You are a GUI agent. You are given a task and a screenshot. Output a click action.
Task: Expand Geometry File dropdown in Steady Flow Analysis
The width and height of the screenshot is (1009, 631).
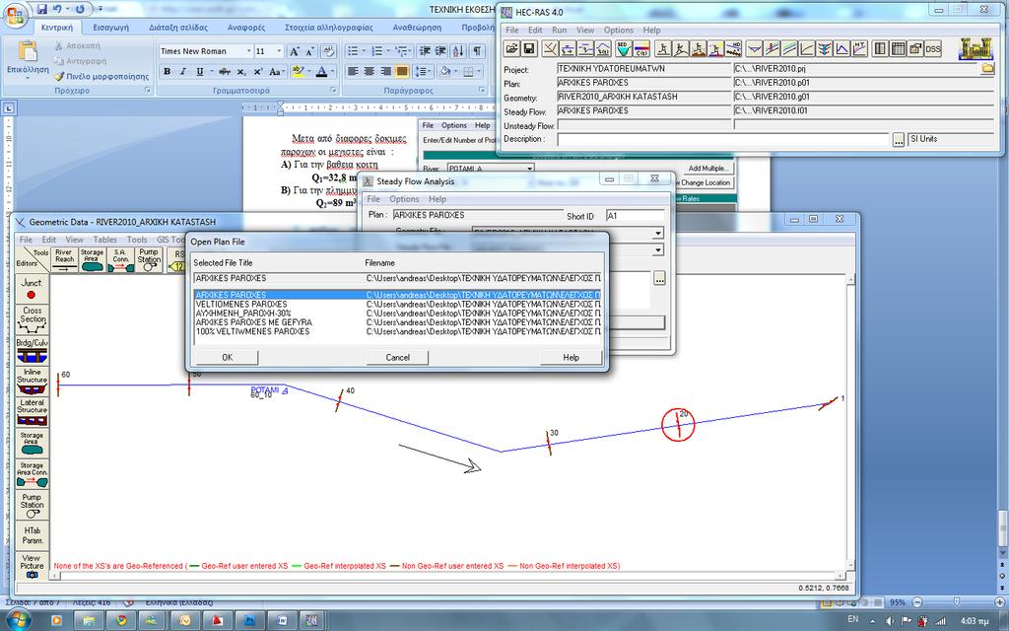coord(657,233)
